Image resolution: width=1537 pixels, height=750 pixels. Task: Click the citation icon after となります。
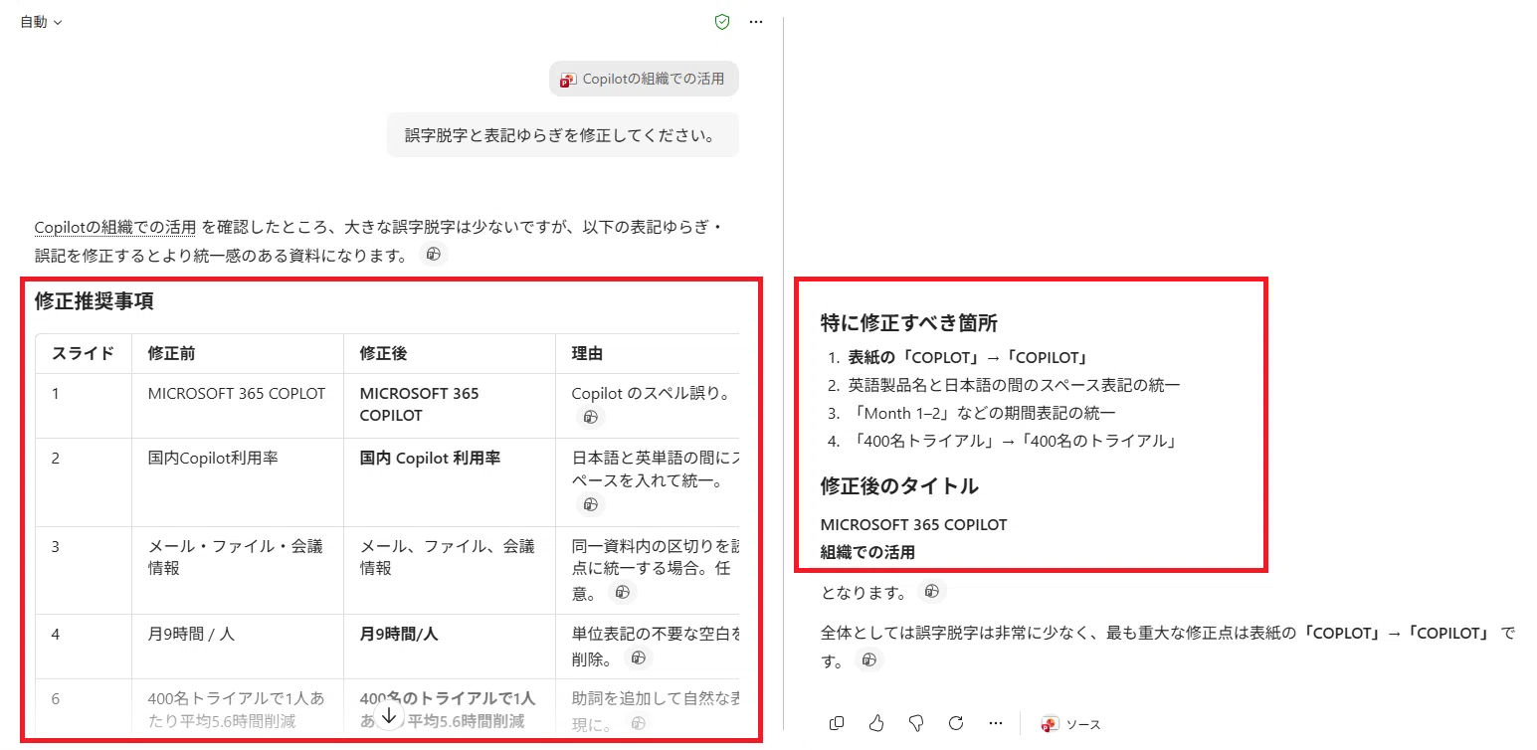click(931, 592)
